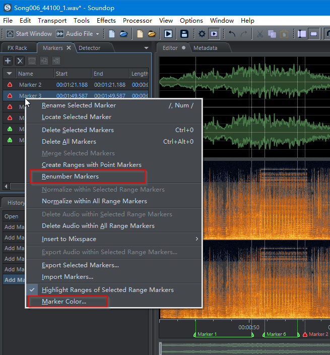
Task: Choose Delete Audio within All Range Markers
Action: (x=114, y=226)
